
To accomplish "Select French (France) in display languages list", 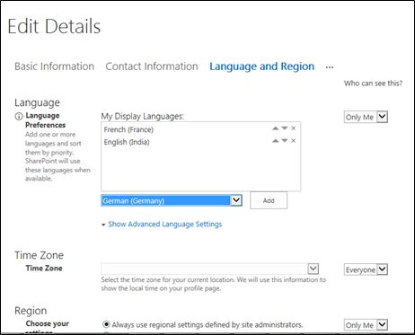I will (128, 129).
